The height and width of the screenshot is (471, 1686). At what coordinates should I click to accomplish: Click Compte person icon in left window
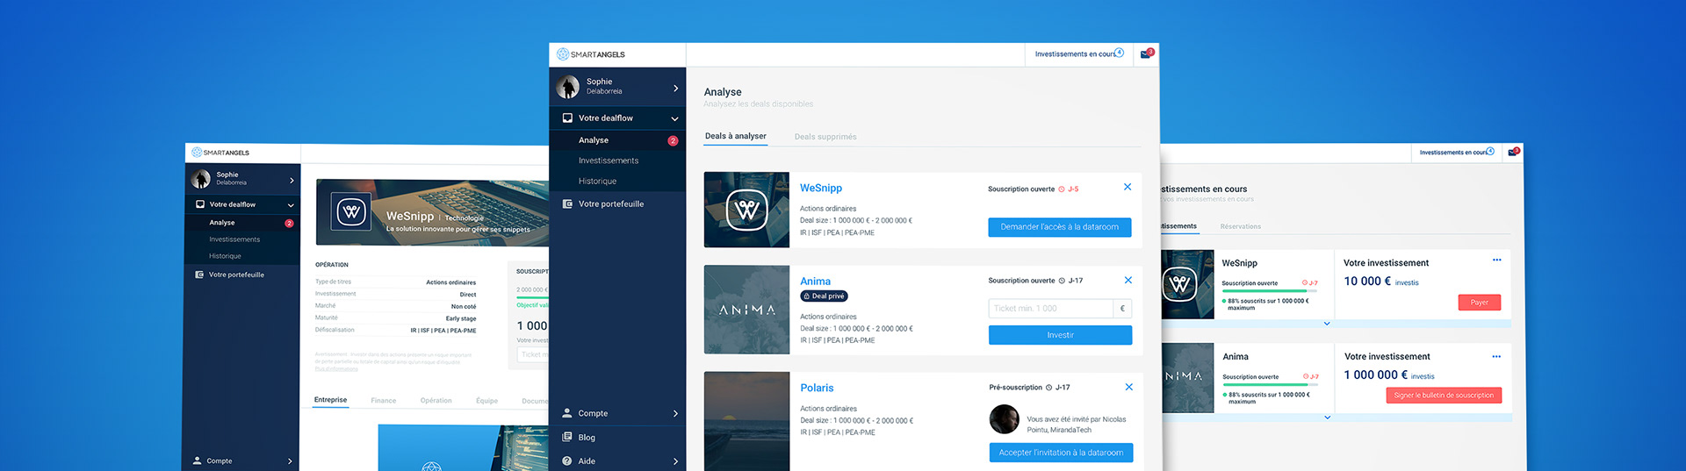tap(198, 460)
